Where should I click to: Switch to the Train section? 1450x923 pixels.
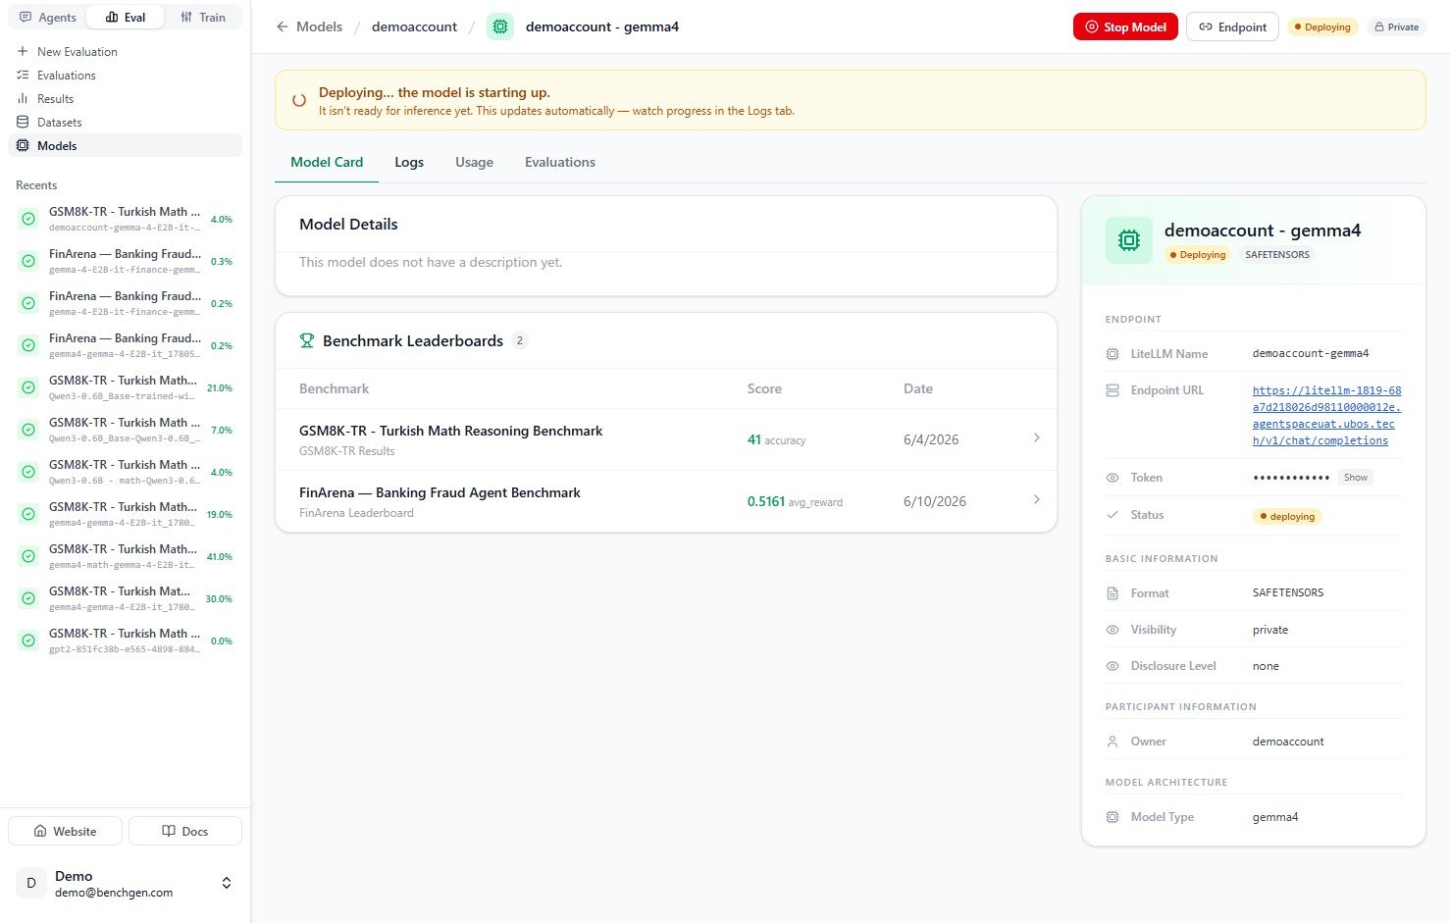coord(203,18)
